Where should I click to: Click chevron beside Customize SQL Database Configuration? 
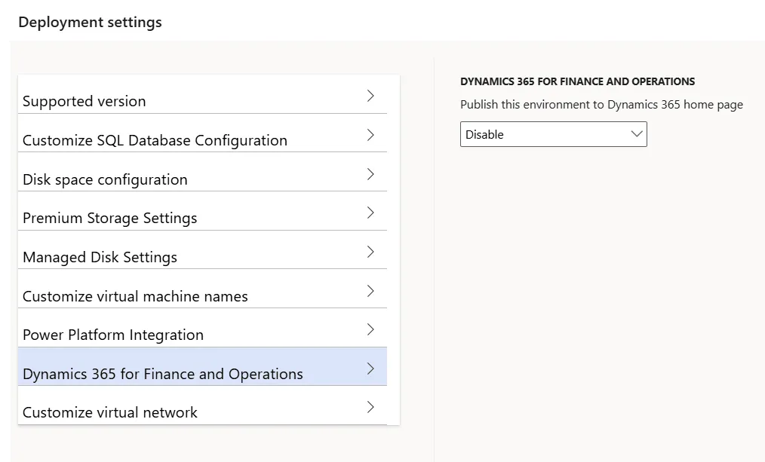coord(370,135)
